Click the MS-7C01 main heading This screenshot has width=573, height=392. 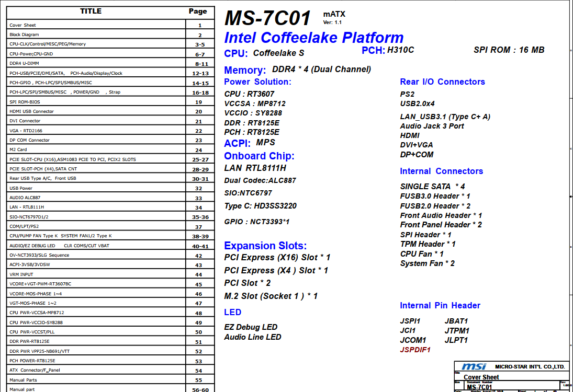coord(267,18)
